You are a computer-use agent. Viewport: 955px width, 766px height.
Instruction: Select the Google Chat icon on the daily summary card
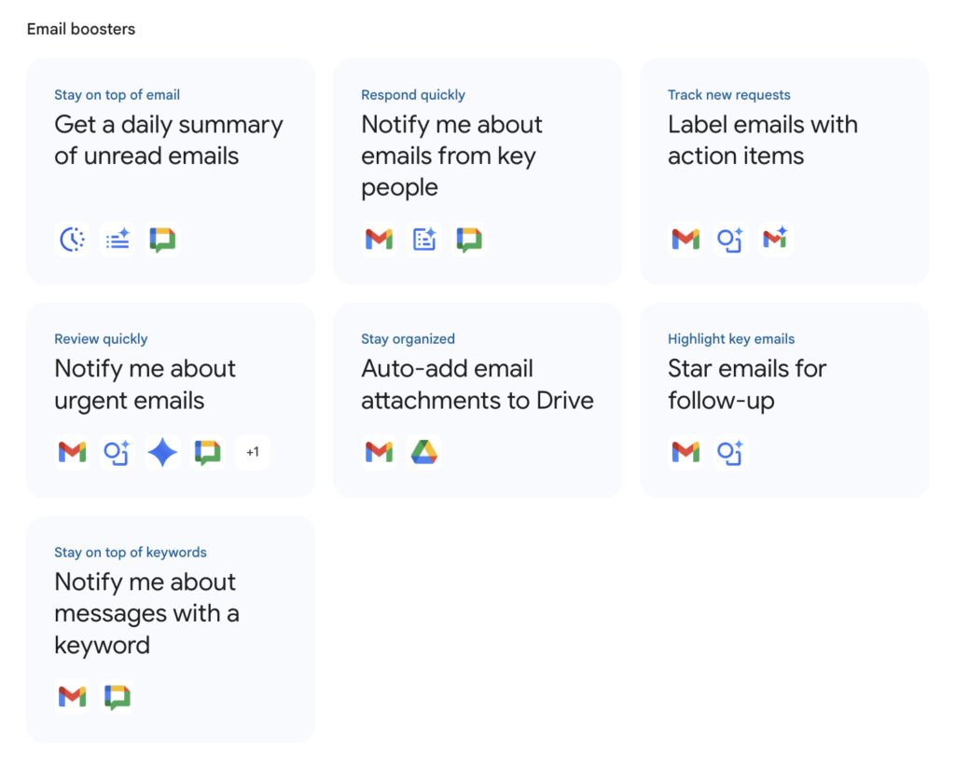[x=162, y=239]
